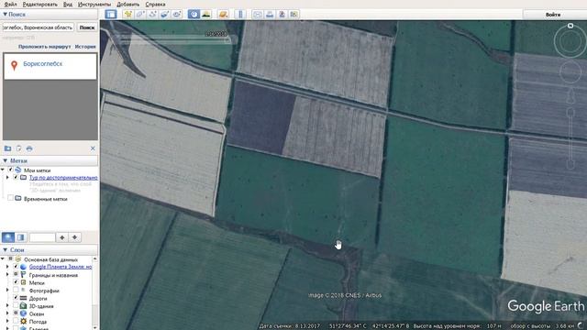The image size is (587, 330).
Task: Save image toolbar icon
Action: (x=282, y=15)
